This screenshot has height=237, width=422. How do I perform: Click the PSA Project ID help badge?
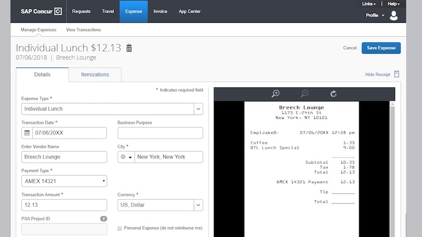pos(103,219)
